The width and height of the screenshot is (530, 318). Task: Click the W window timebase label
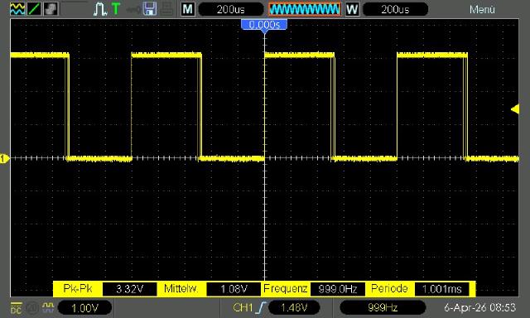(352, 9)
